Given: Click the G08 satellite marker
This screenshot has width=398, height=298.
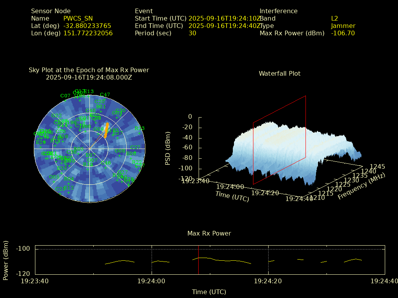Looking at the screenshot, I should (x=120, y=151).
